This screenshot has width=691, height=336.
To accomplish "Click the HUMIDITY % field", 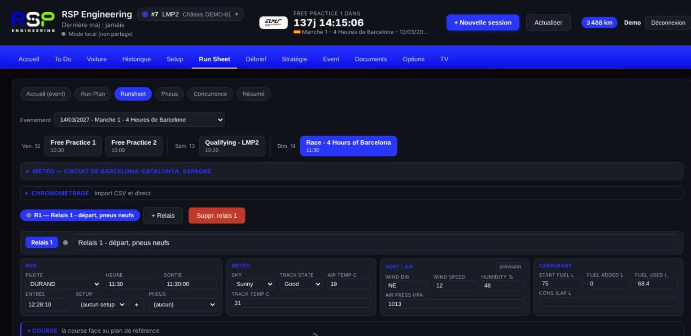I will [x=503, y=285].
